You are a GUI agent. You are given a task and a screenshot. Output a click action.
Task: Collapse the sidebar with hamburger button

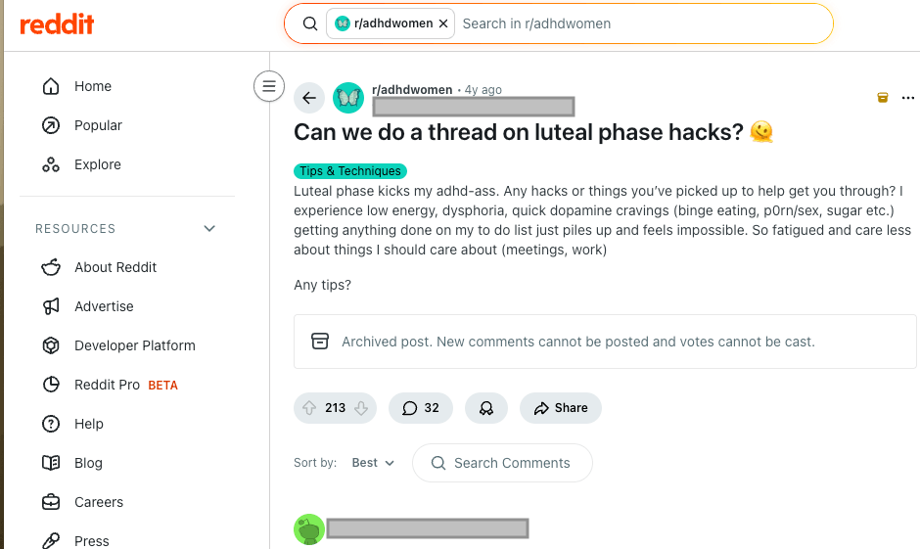(x=269, y=86)
